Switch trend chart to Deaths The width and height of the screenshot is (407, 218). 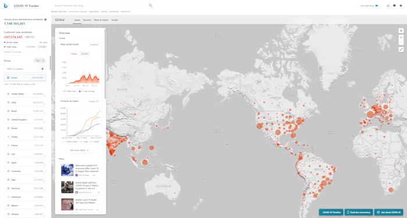pos(85,53)
